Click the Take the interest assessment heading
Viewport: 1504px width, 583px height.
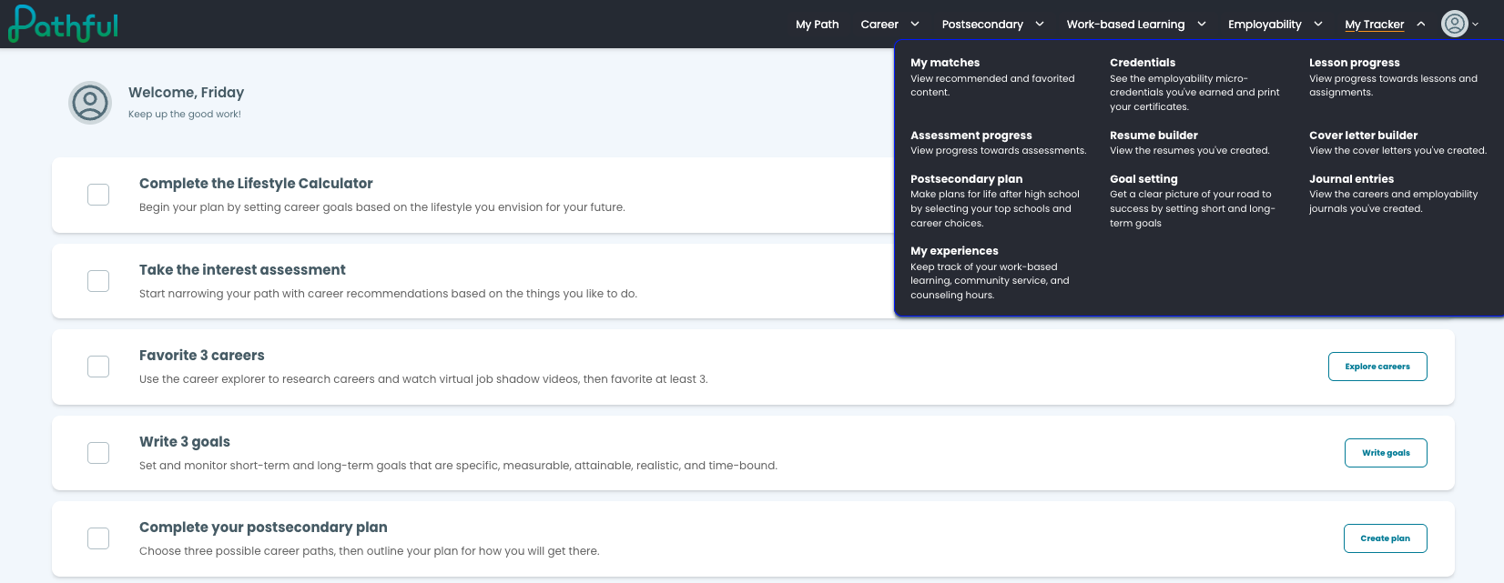point(242,270)
